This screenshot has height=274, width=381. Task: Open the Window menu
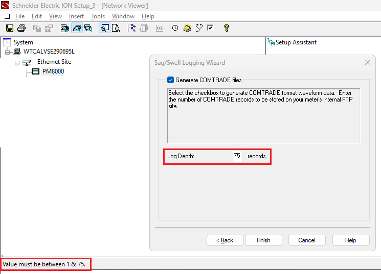[123, 16]
